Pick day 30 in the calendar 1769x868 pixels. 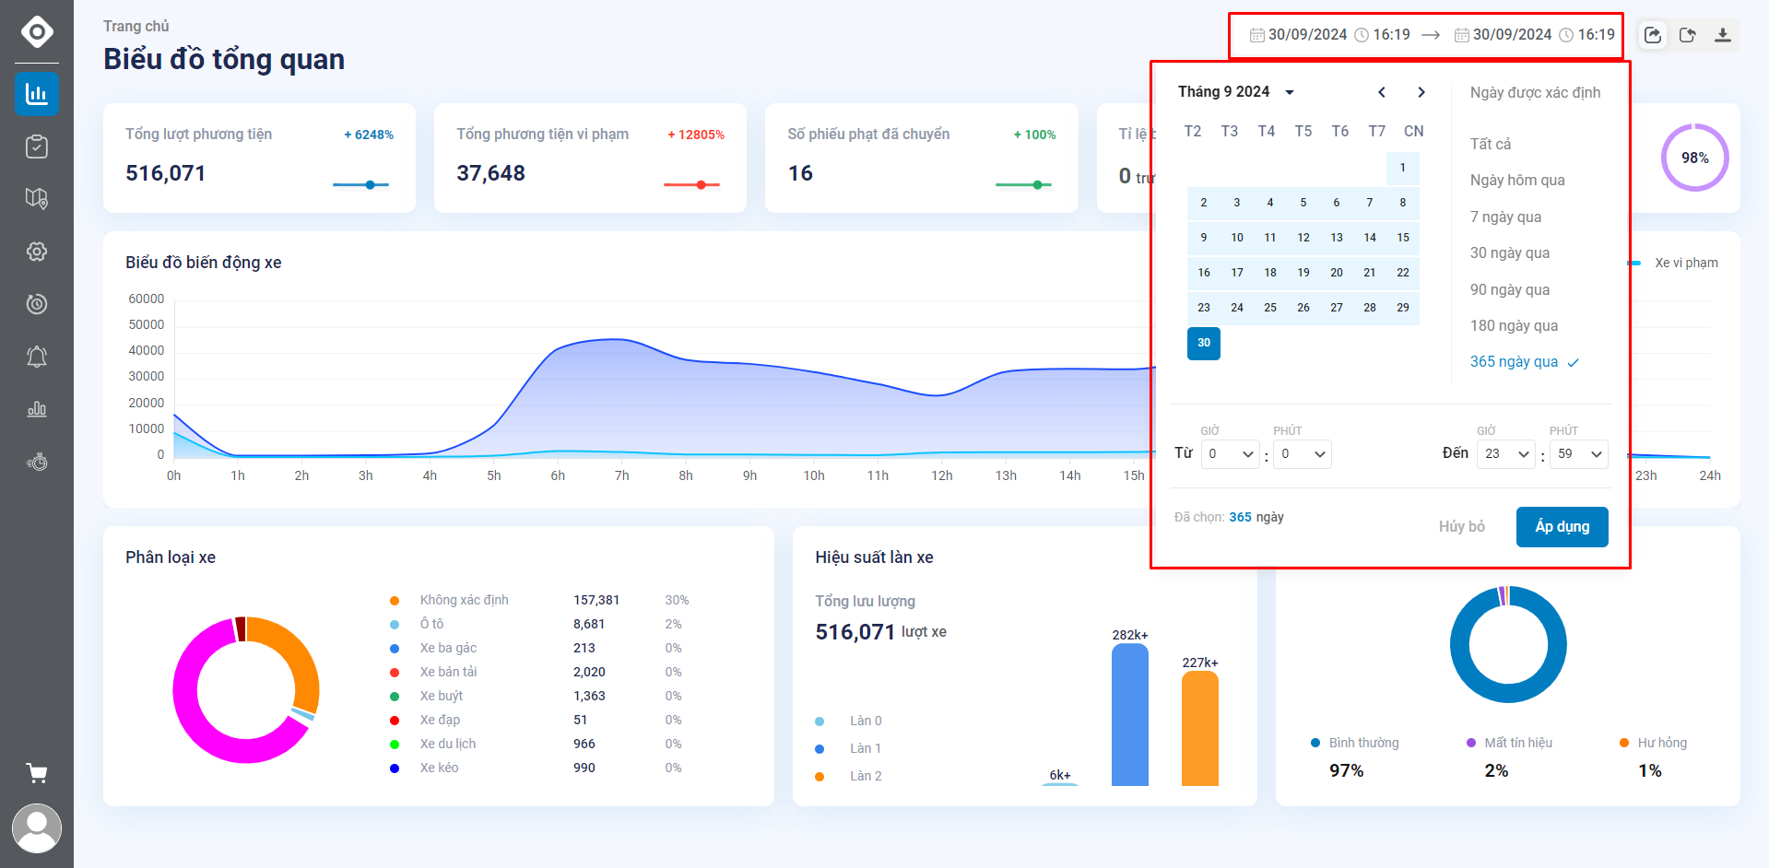tap(1204, 343)
